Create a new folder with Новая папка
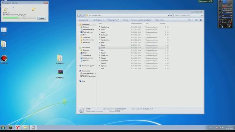 coord(159,20)
